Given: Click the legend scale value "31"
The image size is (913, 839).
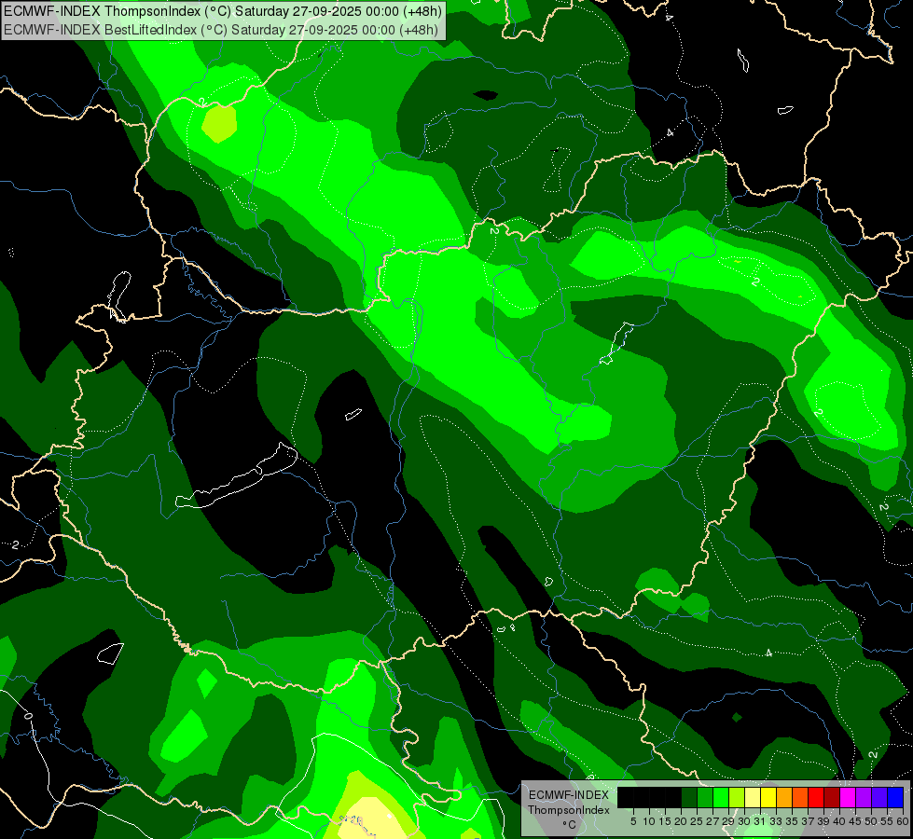Looking at the screenshot, I should (x=760, y=821).
